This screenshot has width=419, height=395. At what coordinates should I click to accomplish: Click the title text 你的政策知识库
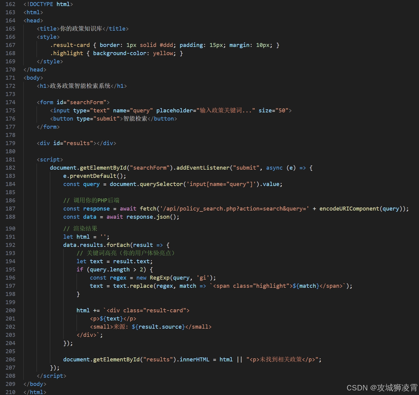click(81, 29)
